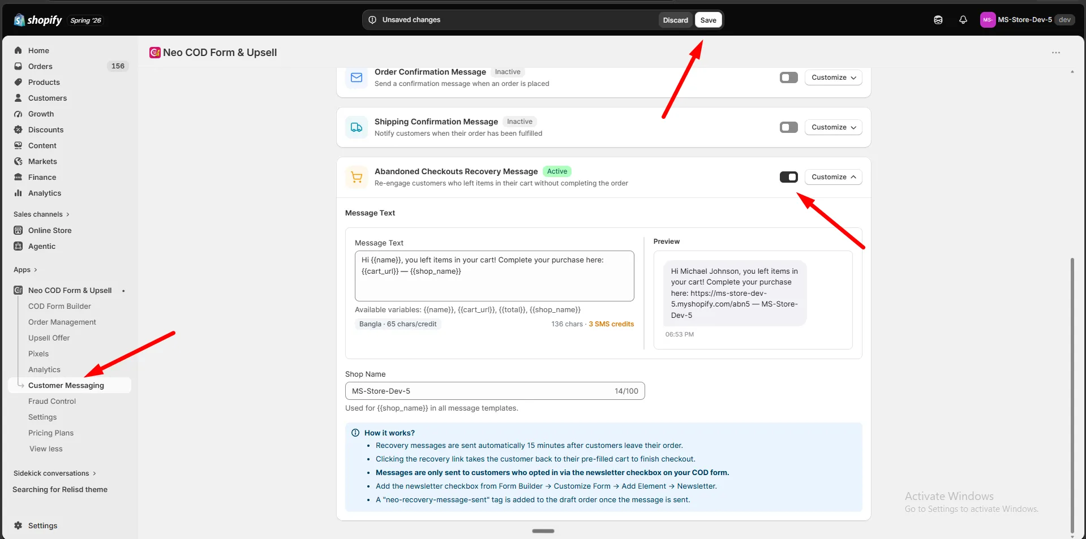
Task: Click the Content sidebar icon
Action: [18, 145]
